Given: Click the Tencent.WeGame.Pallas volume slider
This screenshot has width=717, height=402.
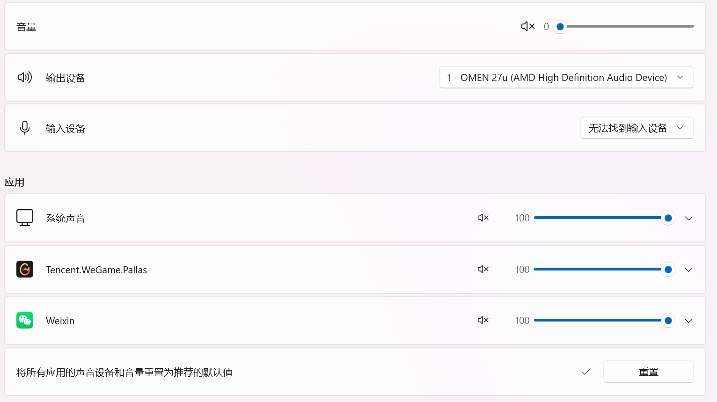Looking at the screenshot, I should click(x=604, y=269).
